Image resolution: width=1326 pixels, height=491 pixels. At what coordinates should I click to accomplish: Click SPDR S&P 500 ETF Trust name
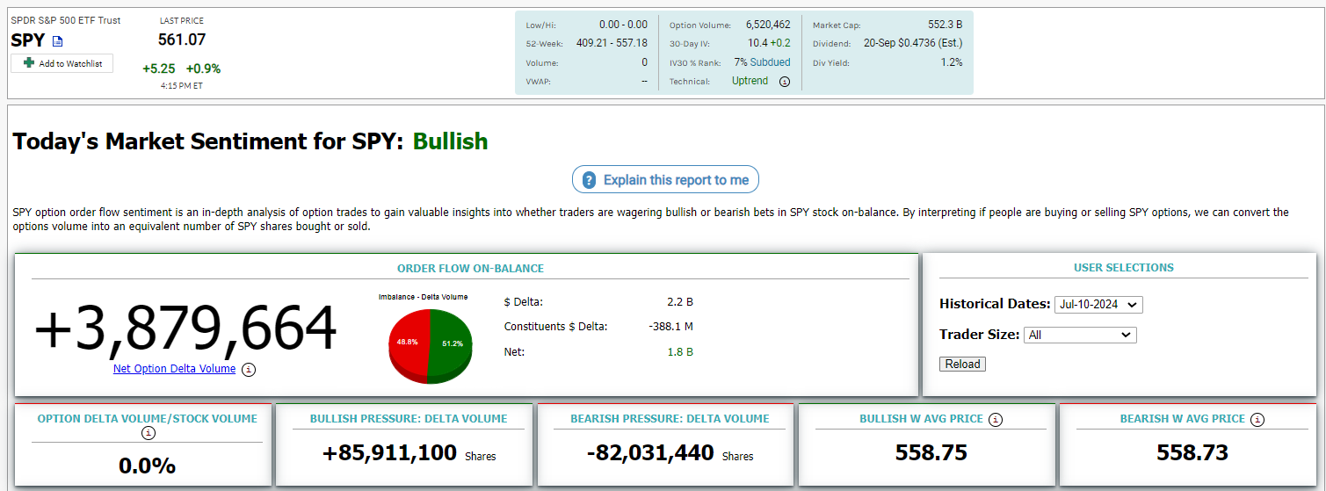pos(66,20)
